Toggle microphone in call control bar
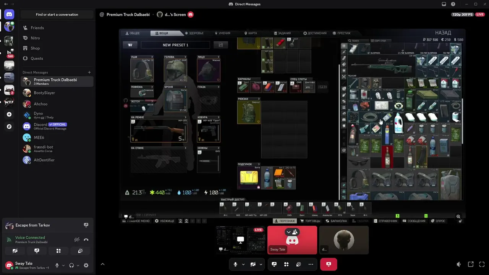The image size is (489, 275). (235, 264)
